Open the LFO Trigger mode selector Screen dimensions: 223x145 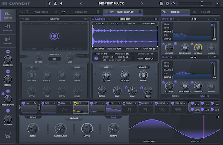point(74,118)
